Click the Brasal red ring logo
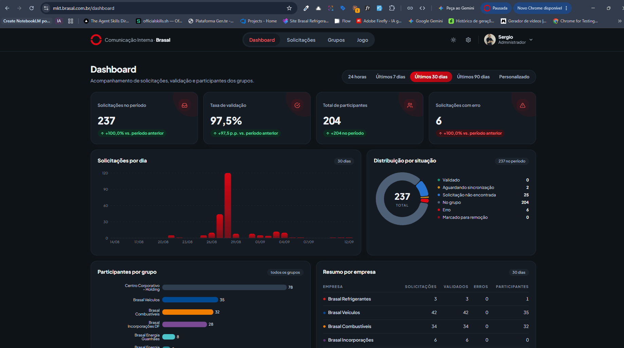 (96, 40)
